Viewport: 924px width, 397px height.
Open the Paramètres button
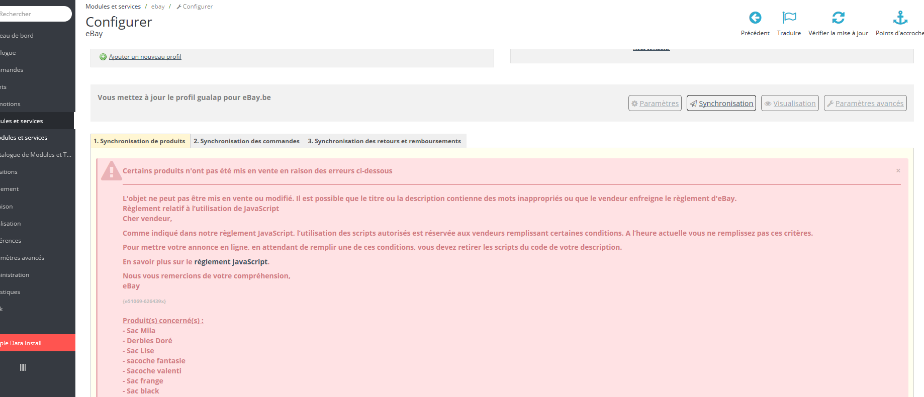coord(655,103)
